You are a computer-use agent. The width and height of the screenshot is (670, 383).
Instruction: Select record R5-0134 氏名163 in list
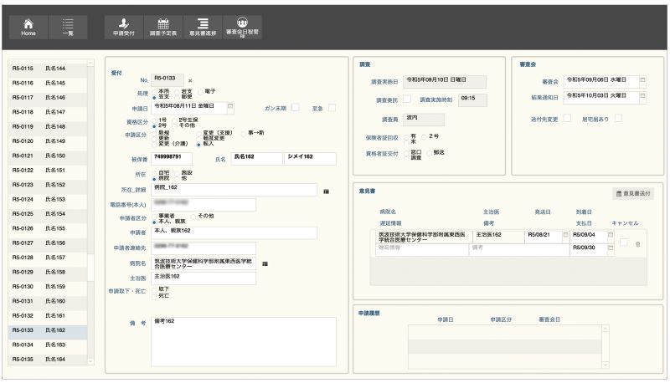point(48,345)
